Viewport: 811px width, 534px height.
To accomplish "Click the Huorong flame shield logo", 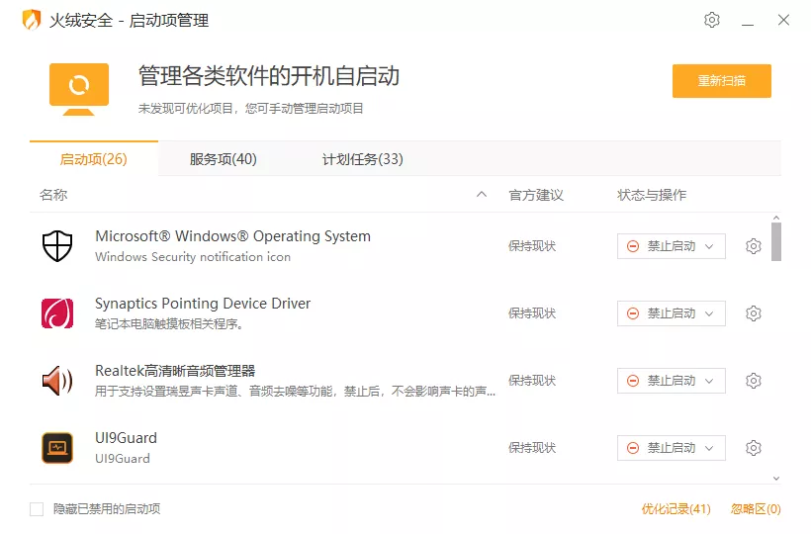I will click(32, 20).
